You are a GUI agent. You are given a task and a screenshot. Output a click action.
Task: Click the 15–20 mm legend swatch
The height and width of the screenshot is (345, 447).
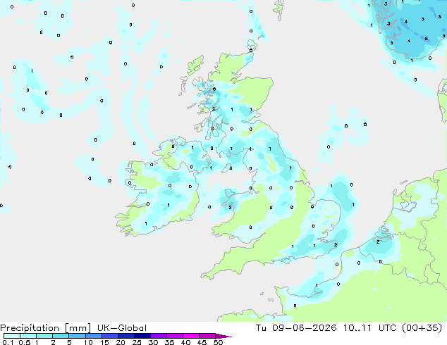110,336
